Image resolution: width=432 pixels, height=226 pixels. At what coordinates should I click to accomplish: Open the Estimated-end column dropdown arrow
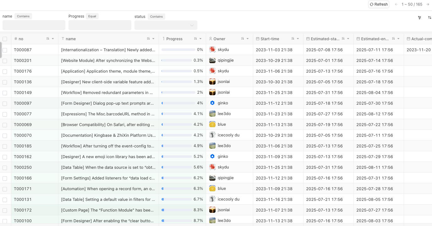pyautogui.click(x=398, y=39)
